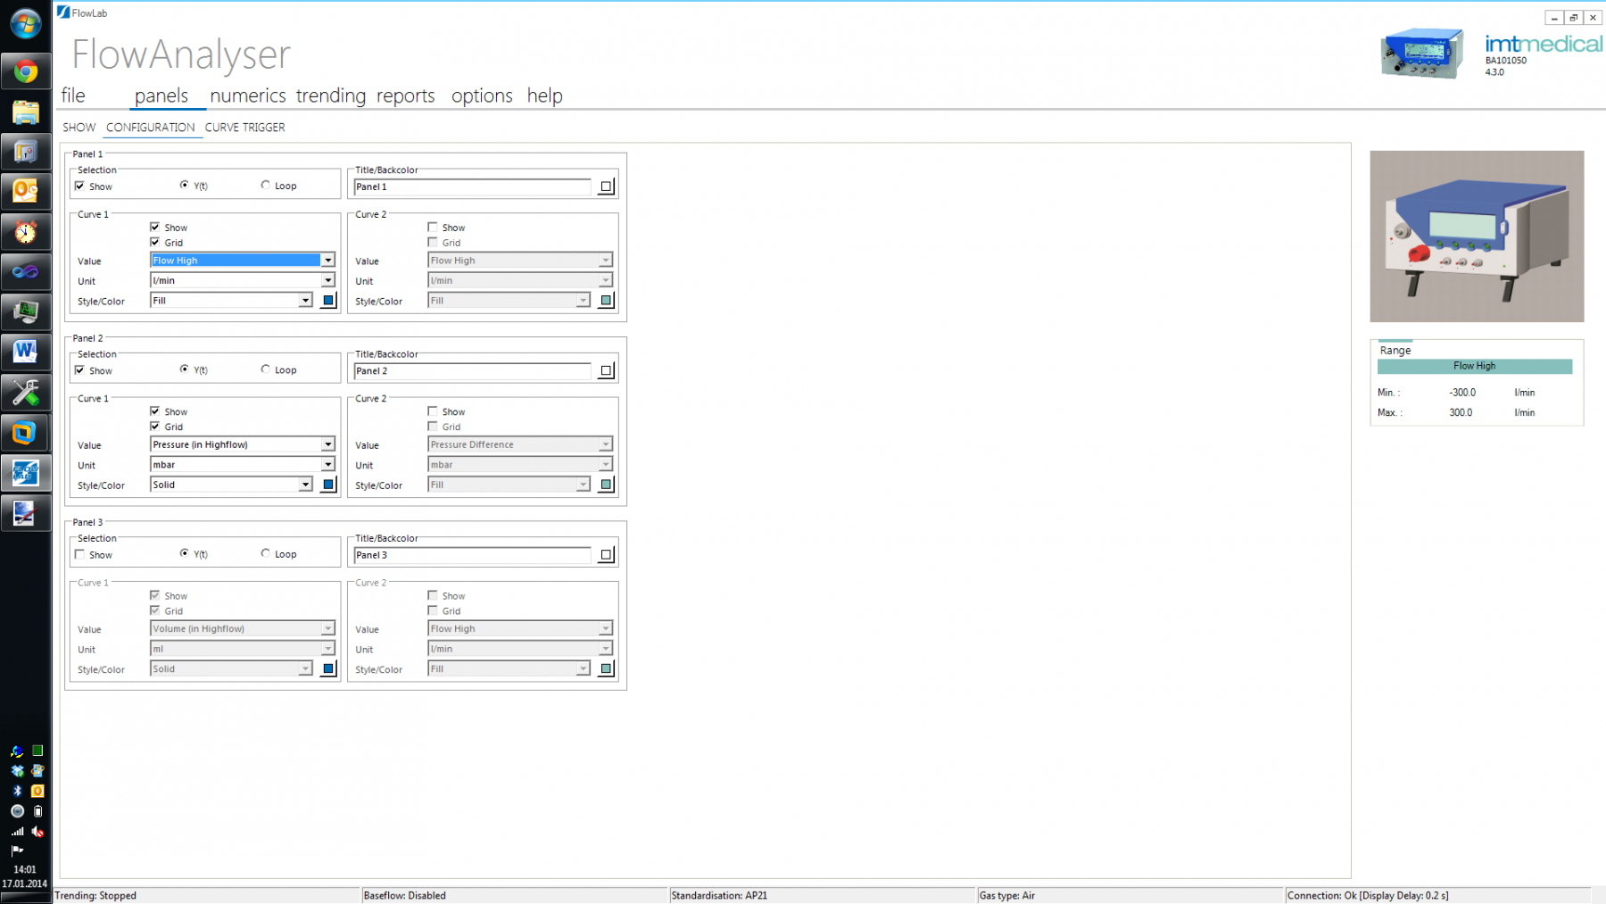Uncheck Grid for Panel 1 Curve 1
The height and width of the screenshot is (904, 1606).
(156, 242)
